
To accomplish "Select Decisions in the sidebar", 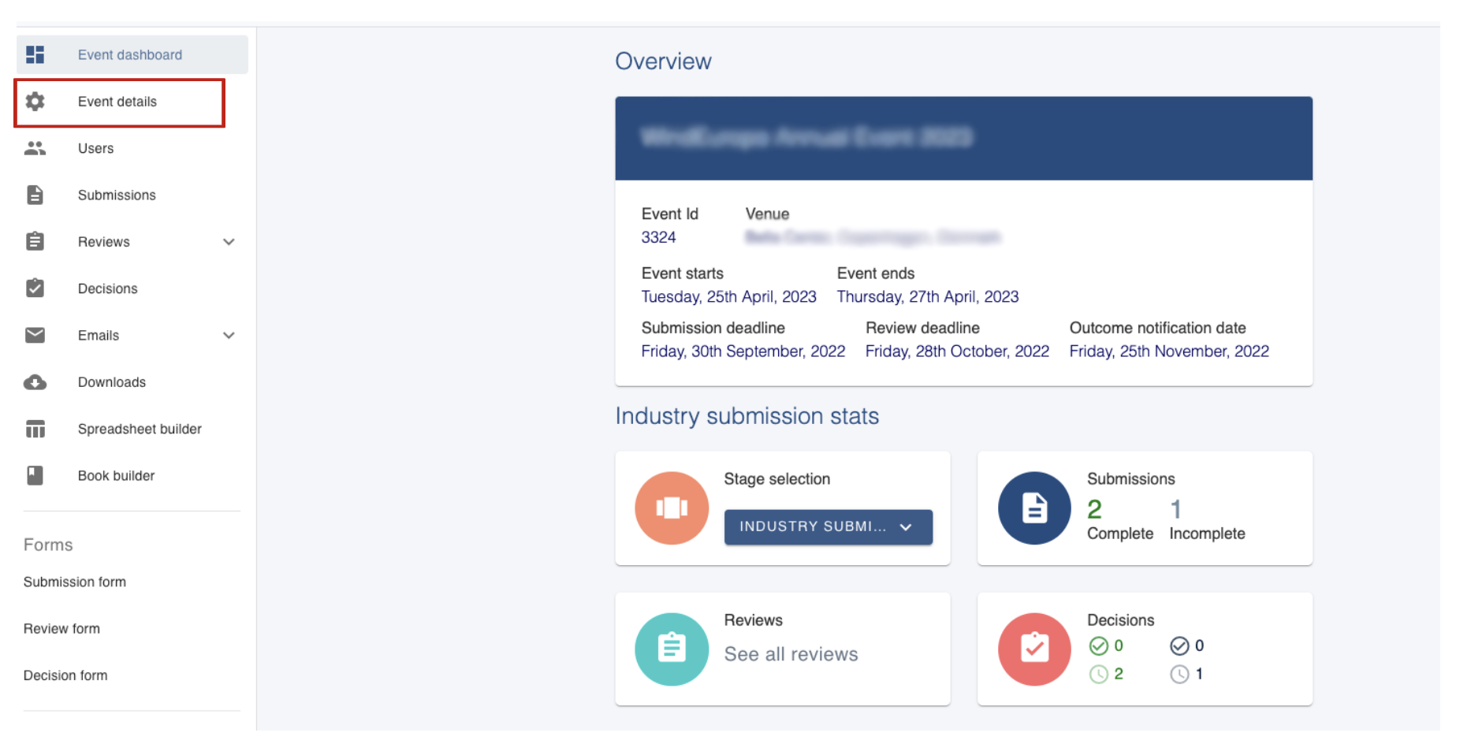I will click(x=132, y=288).
